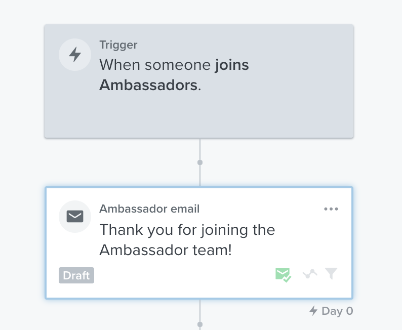Screen dimensions: 402x330
Task: Select the Day 0 label
Action: (337, 311)
